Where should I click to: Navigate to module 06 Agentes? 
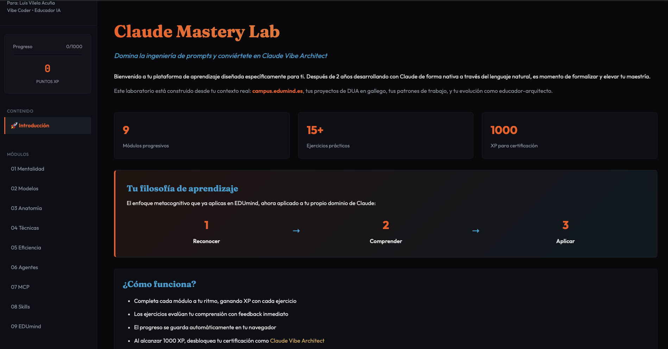click(x=25, y=267)
